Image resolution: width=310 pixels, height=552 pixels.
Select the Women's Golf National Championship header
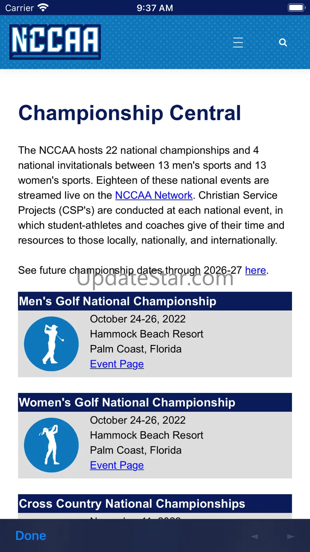(x=127, y=402)
